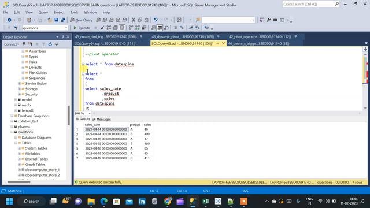Expand the System Tables node

click(x=19, y=148)
